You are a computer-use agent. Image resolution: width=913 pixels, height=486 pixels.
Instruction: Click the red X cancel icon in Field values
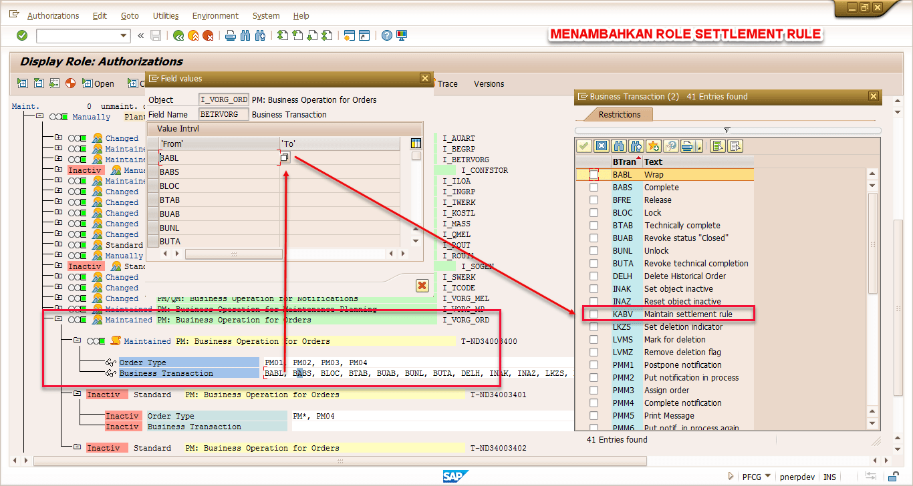(x=422, y=286)
